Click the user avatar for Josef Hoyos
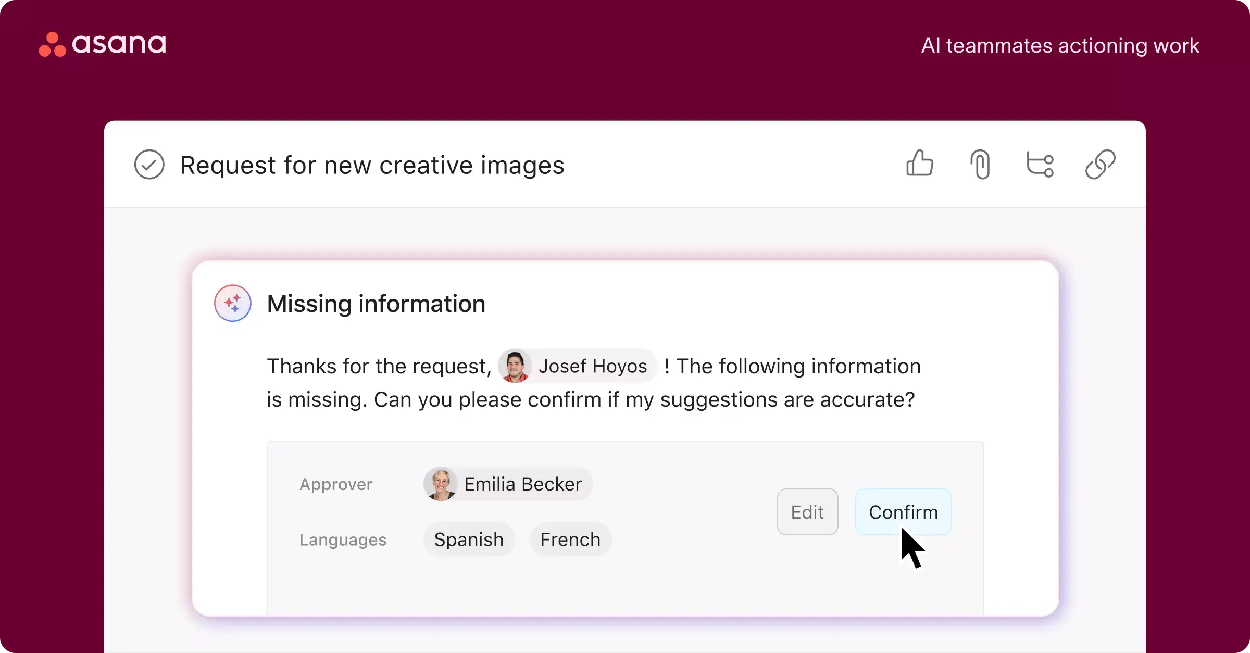 (x=514, y=366)
